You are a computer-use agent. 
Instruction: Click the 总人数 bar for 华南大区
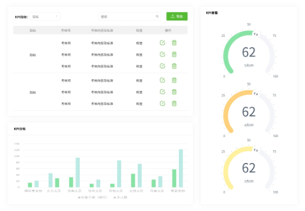[x=77, y=172]
